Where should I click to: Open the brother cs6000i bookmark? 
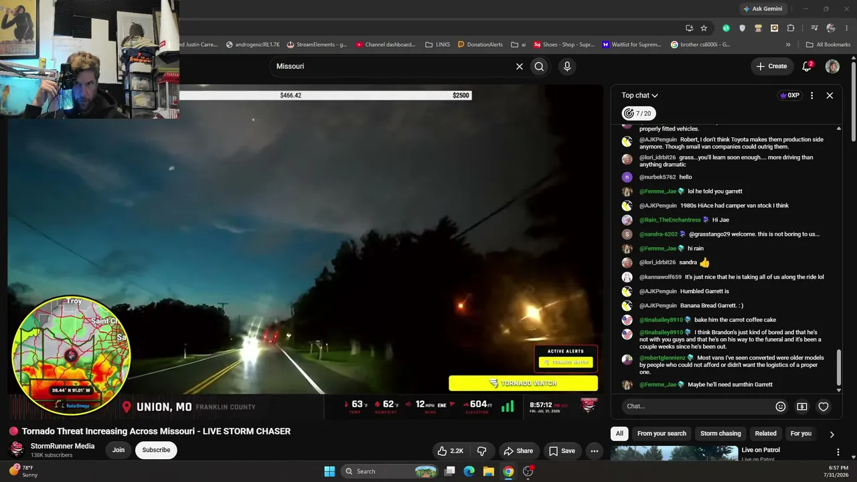[700, 45]
